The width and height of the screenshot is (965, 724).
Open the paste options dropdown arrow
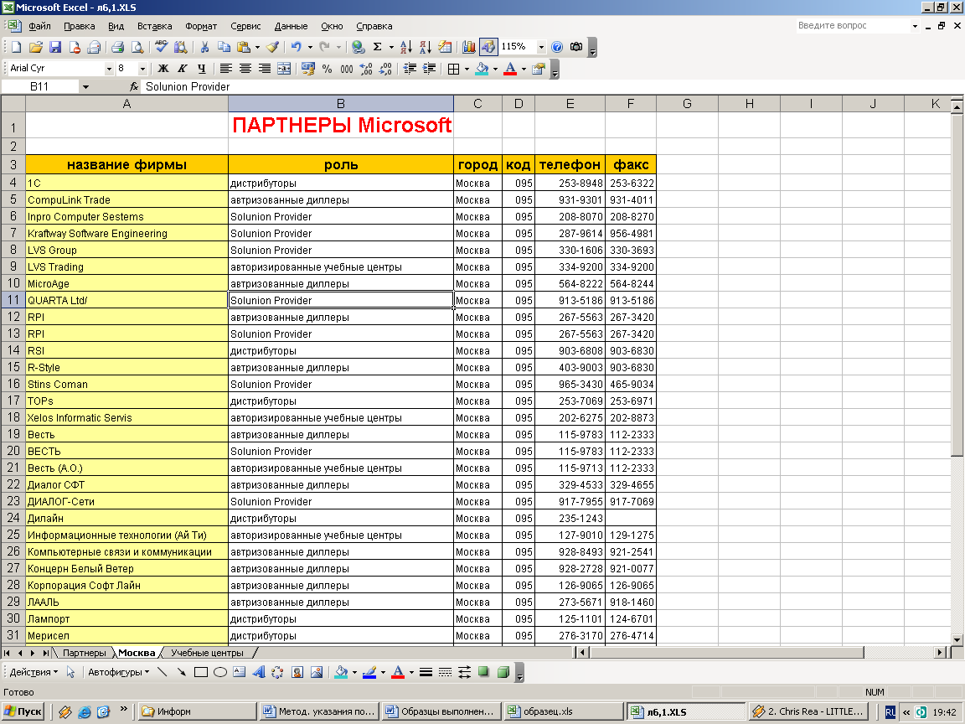[x=257, y=47]
